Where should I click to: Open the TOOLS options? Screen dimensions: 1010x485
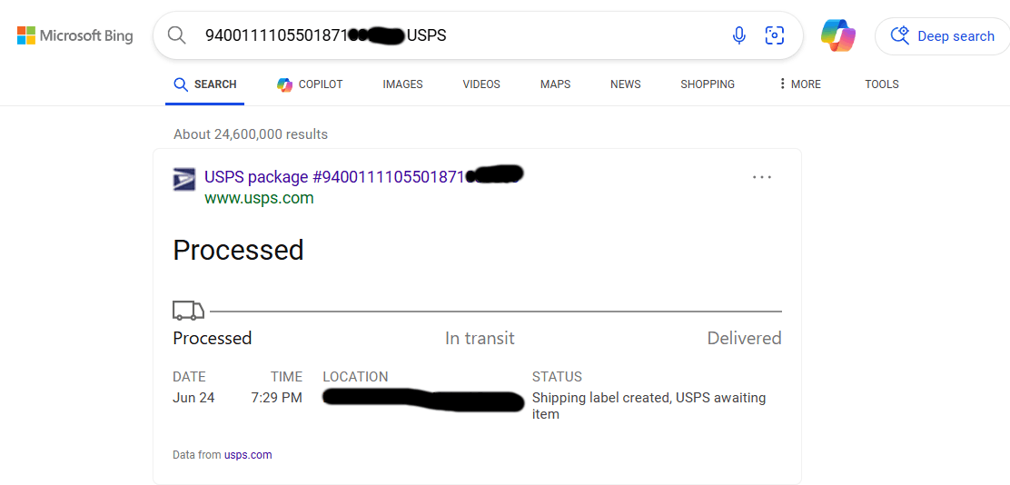[882, 84]
